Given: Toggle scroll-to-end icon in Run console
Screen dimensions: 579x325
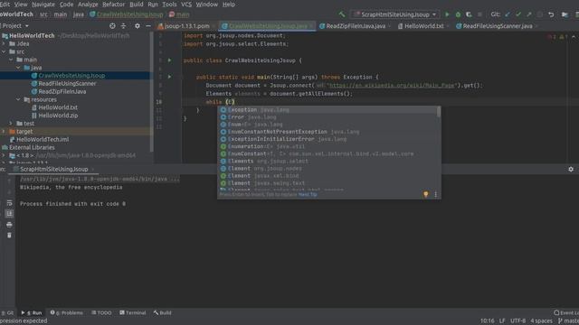Looking at the screenshot, I should (9, 214).
